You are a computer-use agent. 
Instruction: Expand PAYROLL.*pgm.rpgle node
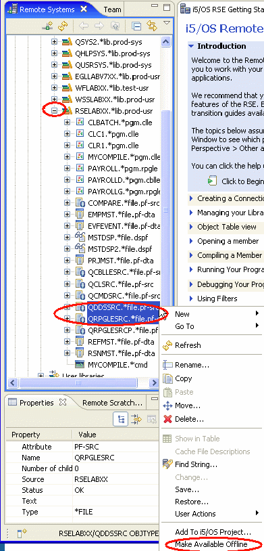[67, 169]
